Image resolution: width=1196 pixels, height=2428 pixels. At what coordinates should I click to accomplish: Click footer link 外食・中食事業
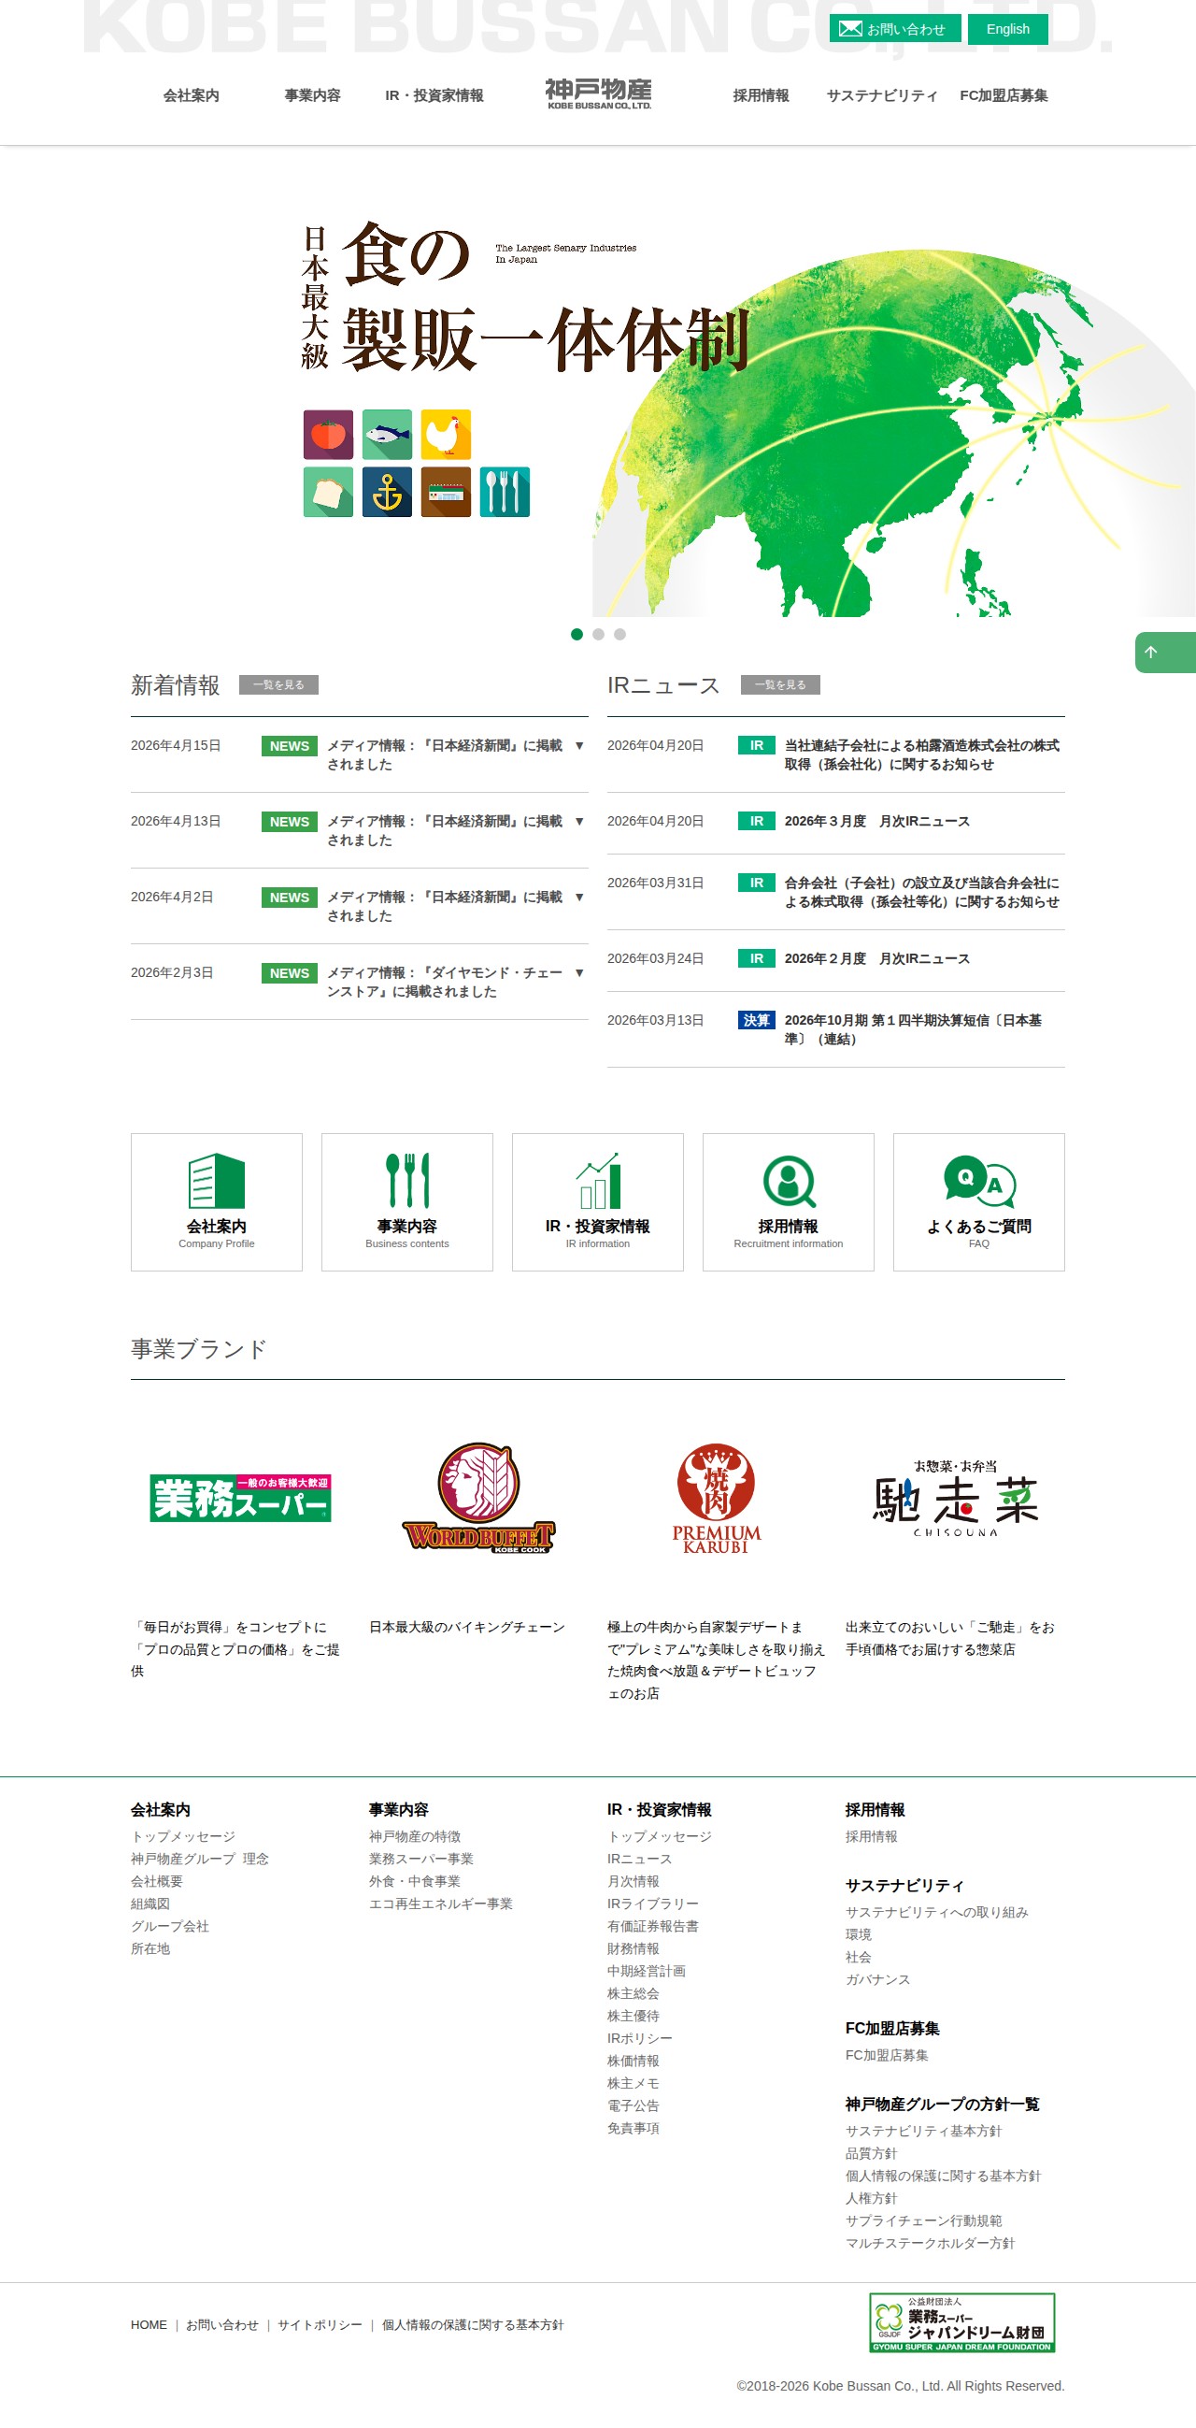point(414,1881)
